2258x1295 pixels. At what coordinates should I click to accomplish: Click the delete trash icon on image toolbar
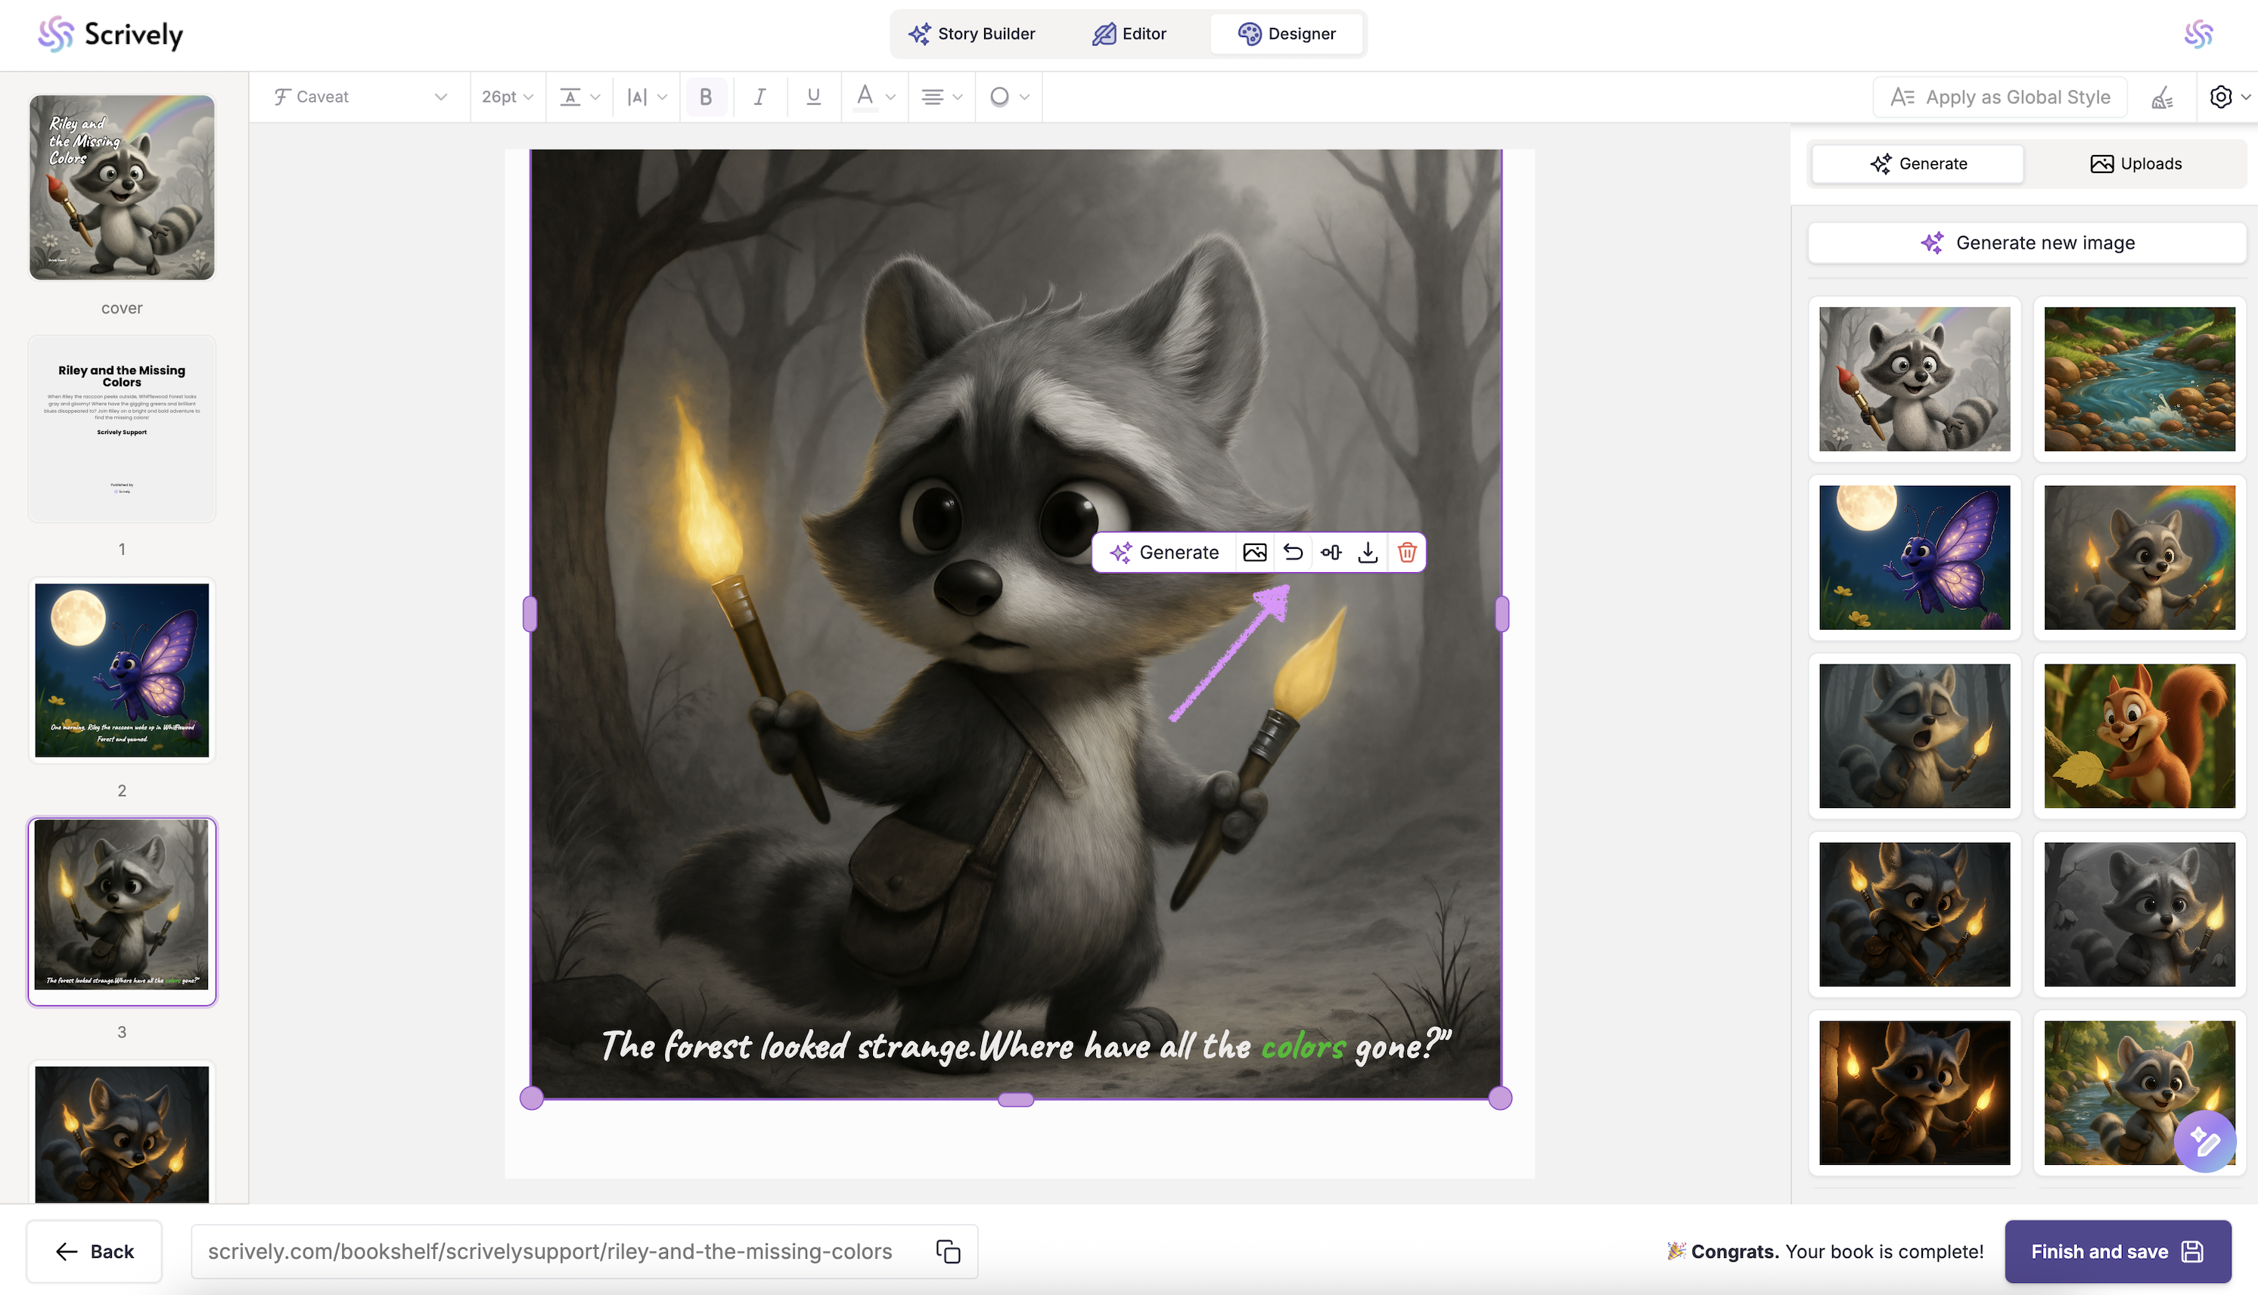[x=1406, y=553]
